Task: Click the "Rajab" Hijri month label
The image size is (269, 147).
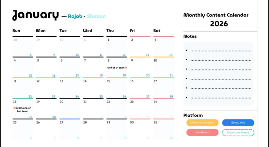Action: 75,16
